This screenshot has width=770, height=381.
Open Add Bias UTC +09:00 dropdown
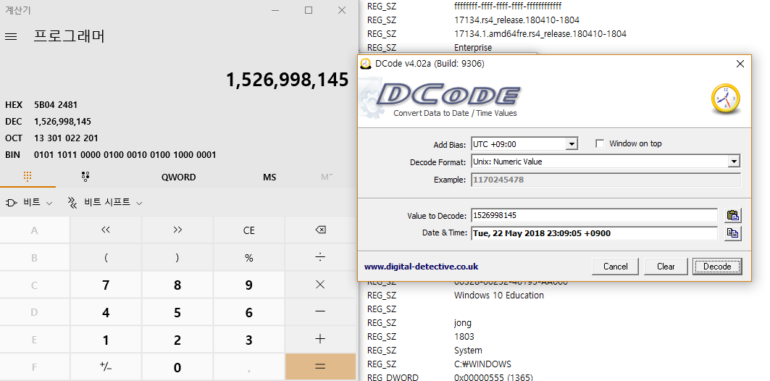point(571,144)
